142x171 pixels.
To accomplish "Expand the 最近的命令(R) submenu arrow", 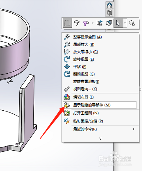I will tap(133, 129).
